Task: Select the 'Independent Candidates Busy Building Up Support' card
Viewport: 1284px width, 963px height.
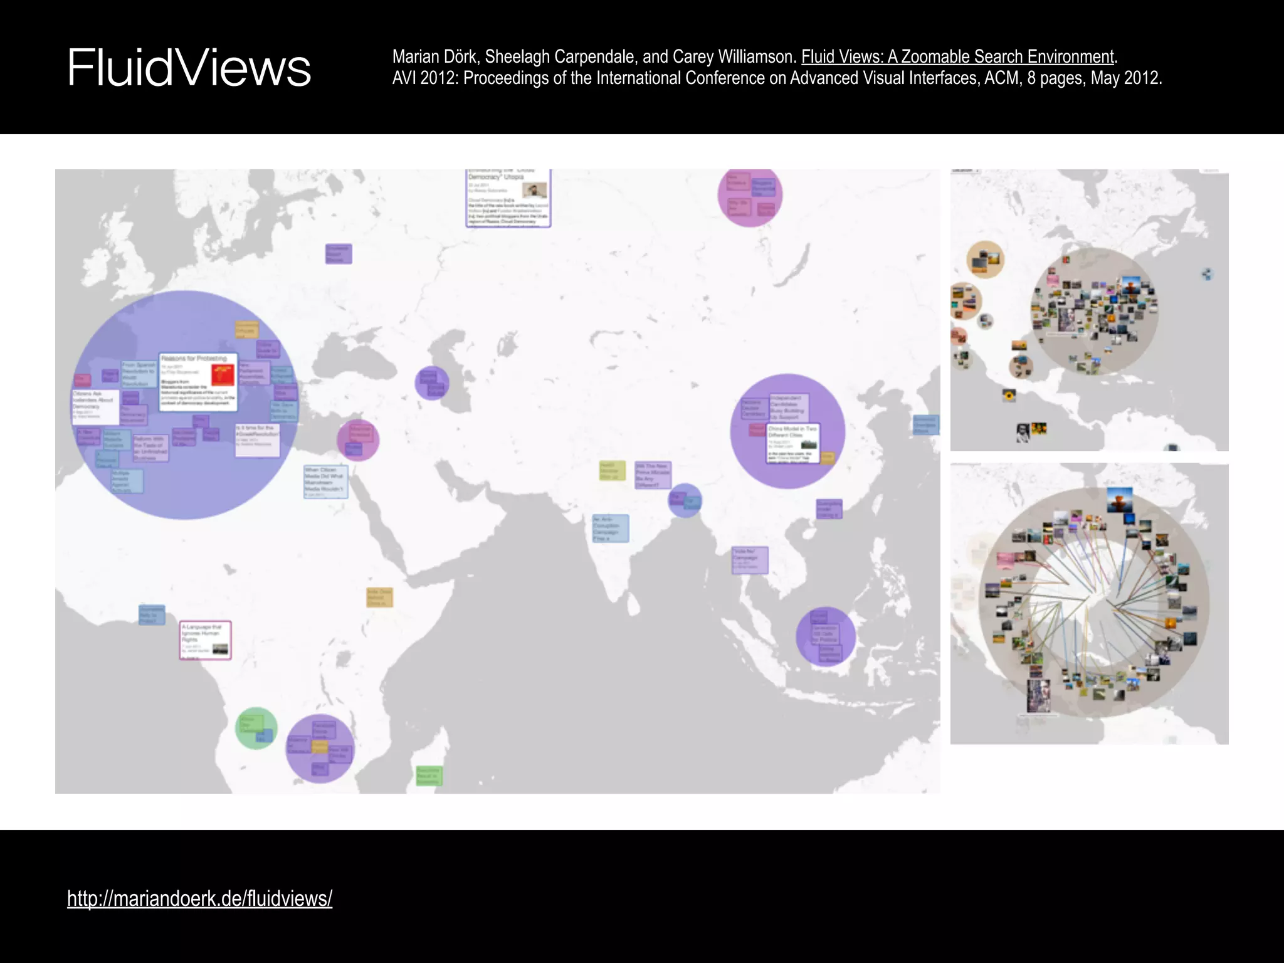Action: [x=789, y=408]
